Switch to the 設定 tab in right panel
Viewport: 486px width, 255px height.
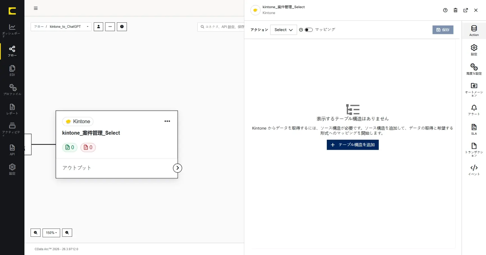pyautogui.click(x=474, y=50)
